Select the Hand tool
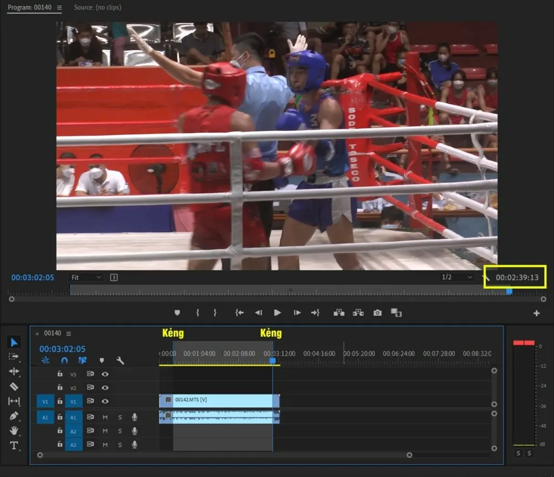Viewport: 554px width, 477px height. click(14, 430)
